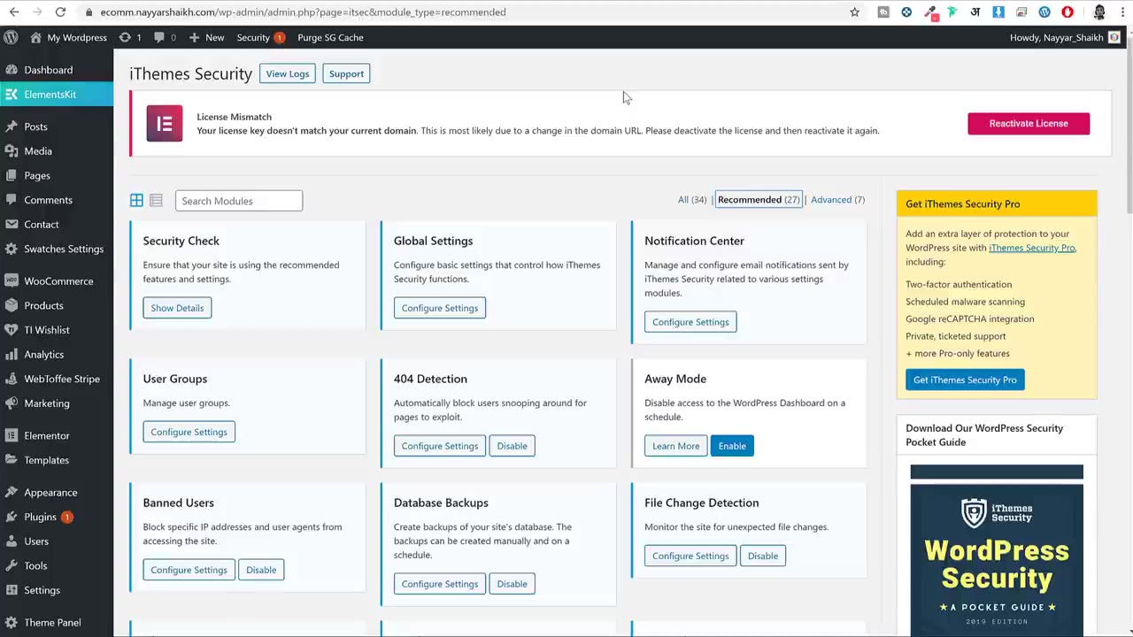This screenshot has width=1133, height=637.
Task: Open Dashboard in the sidebar
Action: 57,70
